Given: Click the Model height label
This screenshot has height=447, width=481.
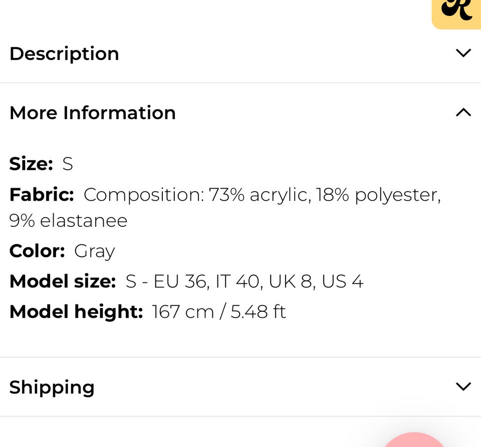Looking at the screenshot, I should pos(76,311).
